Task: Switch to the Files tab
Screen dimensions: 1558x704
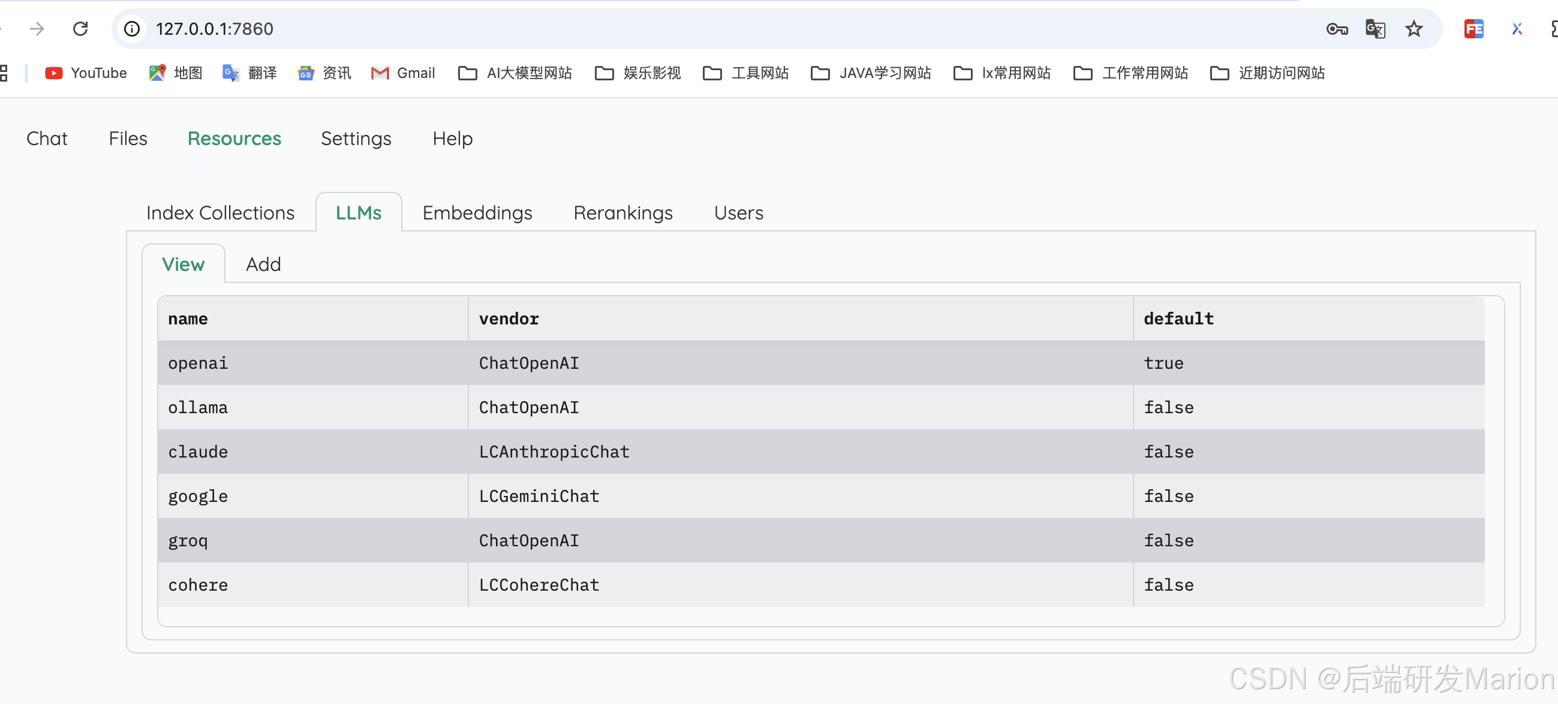Action: pos(128,139)
